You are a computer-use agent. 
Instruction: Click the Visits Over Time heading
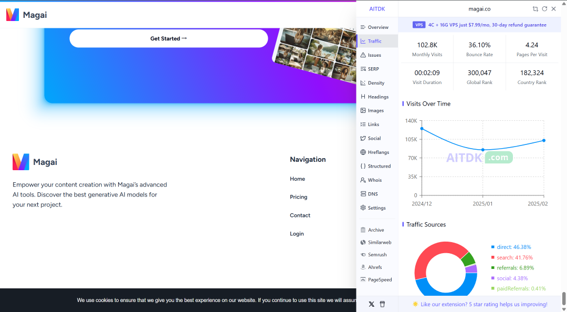[428, 104]
